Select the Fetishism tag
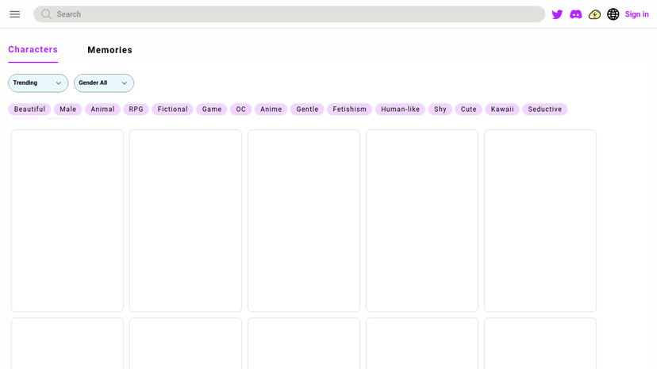The height and width of the screenshot is (369, 657). [349, 110]
